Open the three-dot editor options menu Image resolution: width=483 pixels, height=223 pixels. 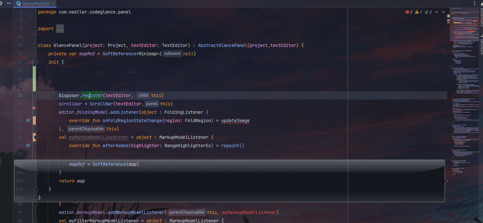(475, 3)
